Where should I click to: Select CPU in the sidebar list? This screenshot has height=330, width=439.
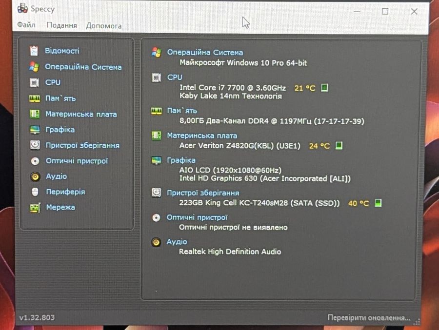tap(53, 82)
